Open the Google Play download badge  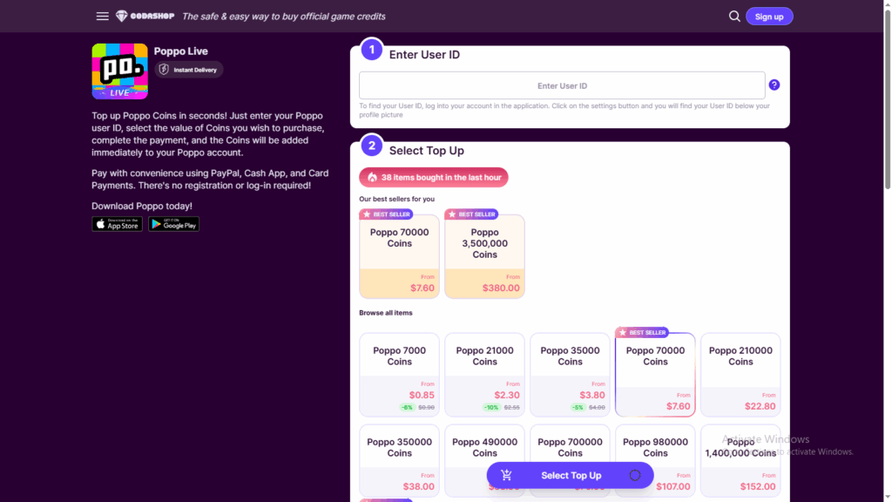173,224
